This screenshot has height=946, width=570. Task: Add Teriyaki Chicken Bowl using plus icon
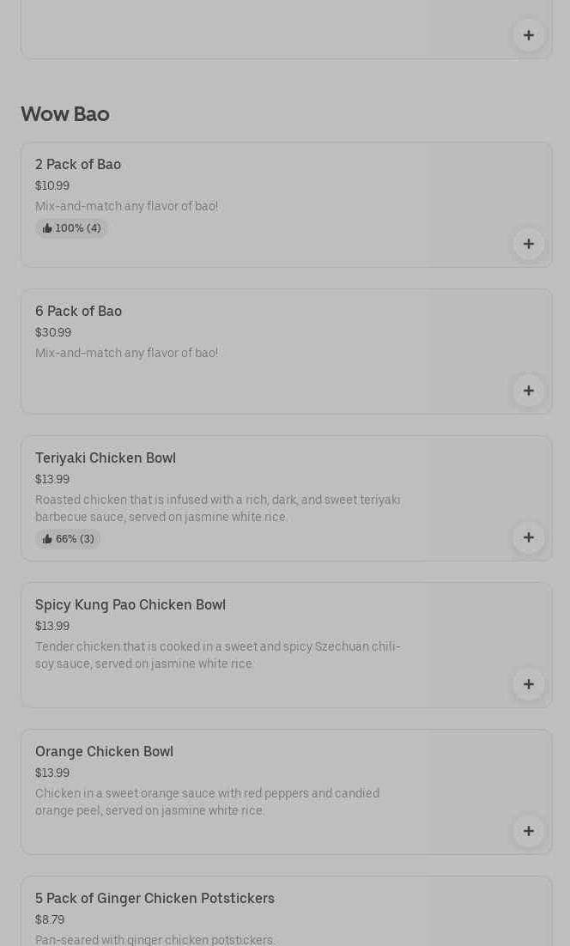pos(528,537)
